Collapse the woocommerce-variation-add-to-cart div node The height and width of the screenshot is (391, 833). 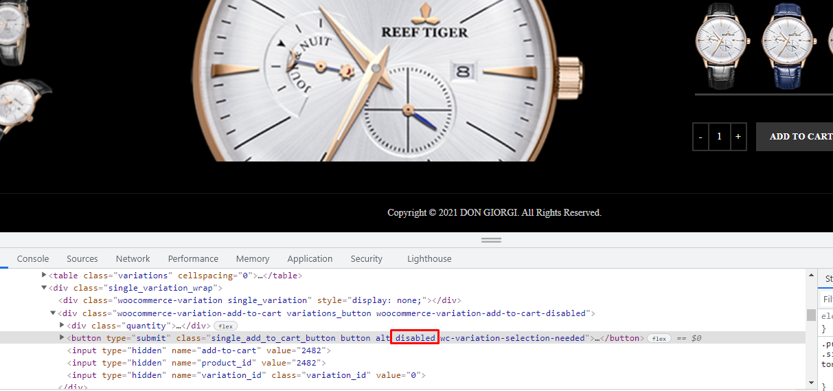tap(53, 313)
